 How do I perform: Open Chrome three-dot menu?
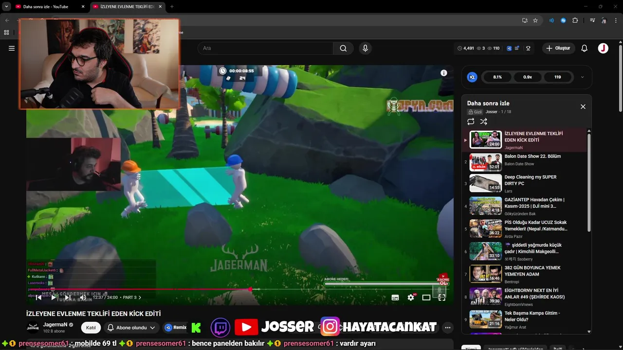pyautogui.click(x=616, y=20)
